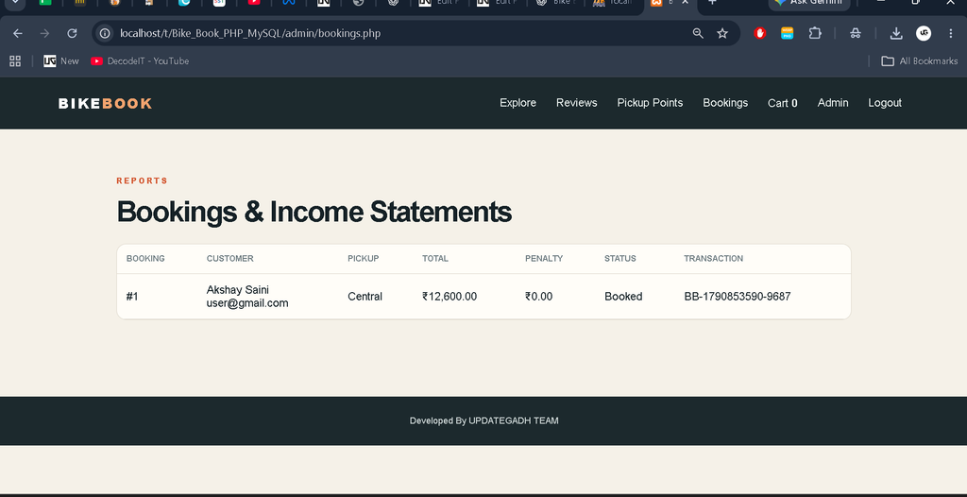Click the total ₹12,600.00

pos(450,297)
